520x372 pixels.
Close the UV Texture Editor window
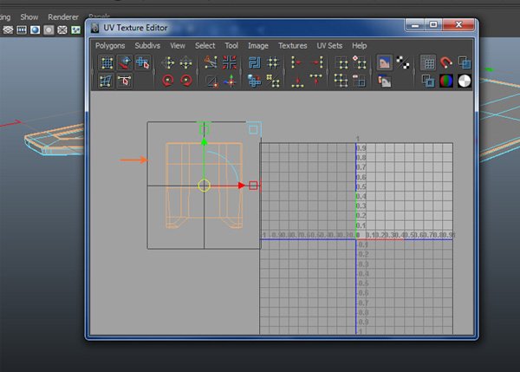click(458, 24)
